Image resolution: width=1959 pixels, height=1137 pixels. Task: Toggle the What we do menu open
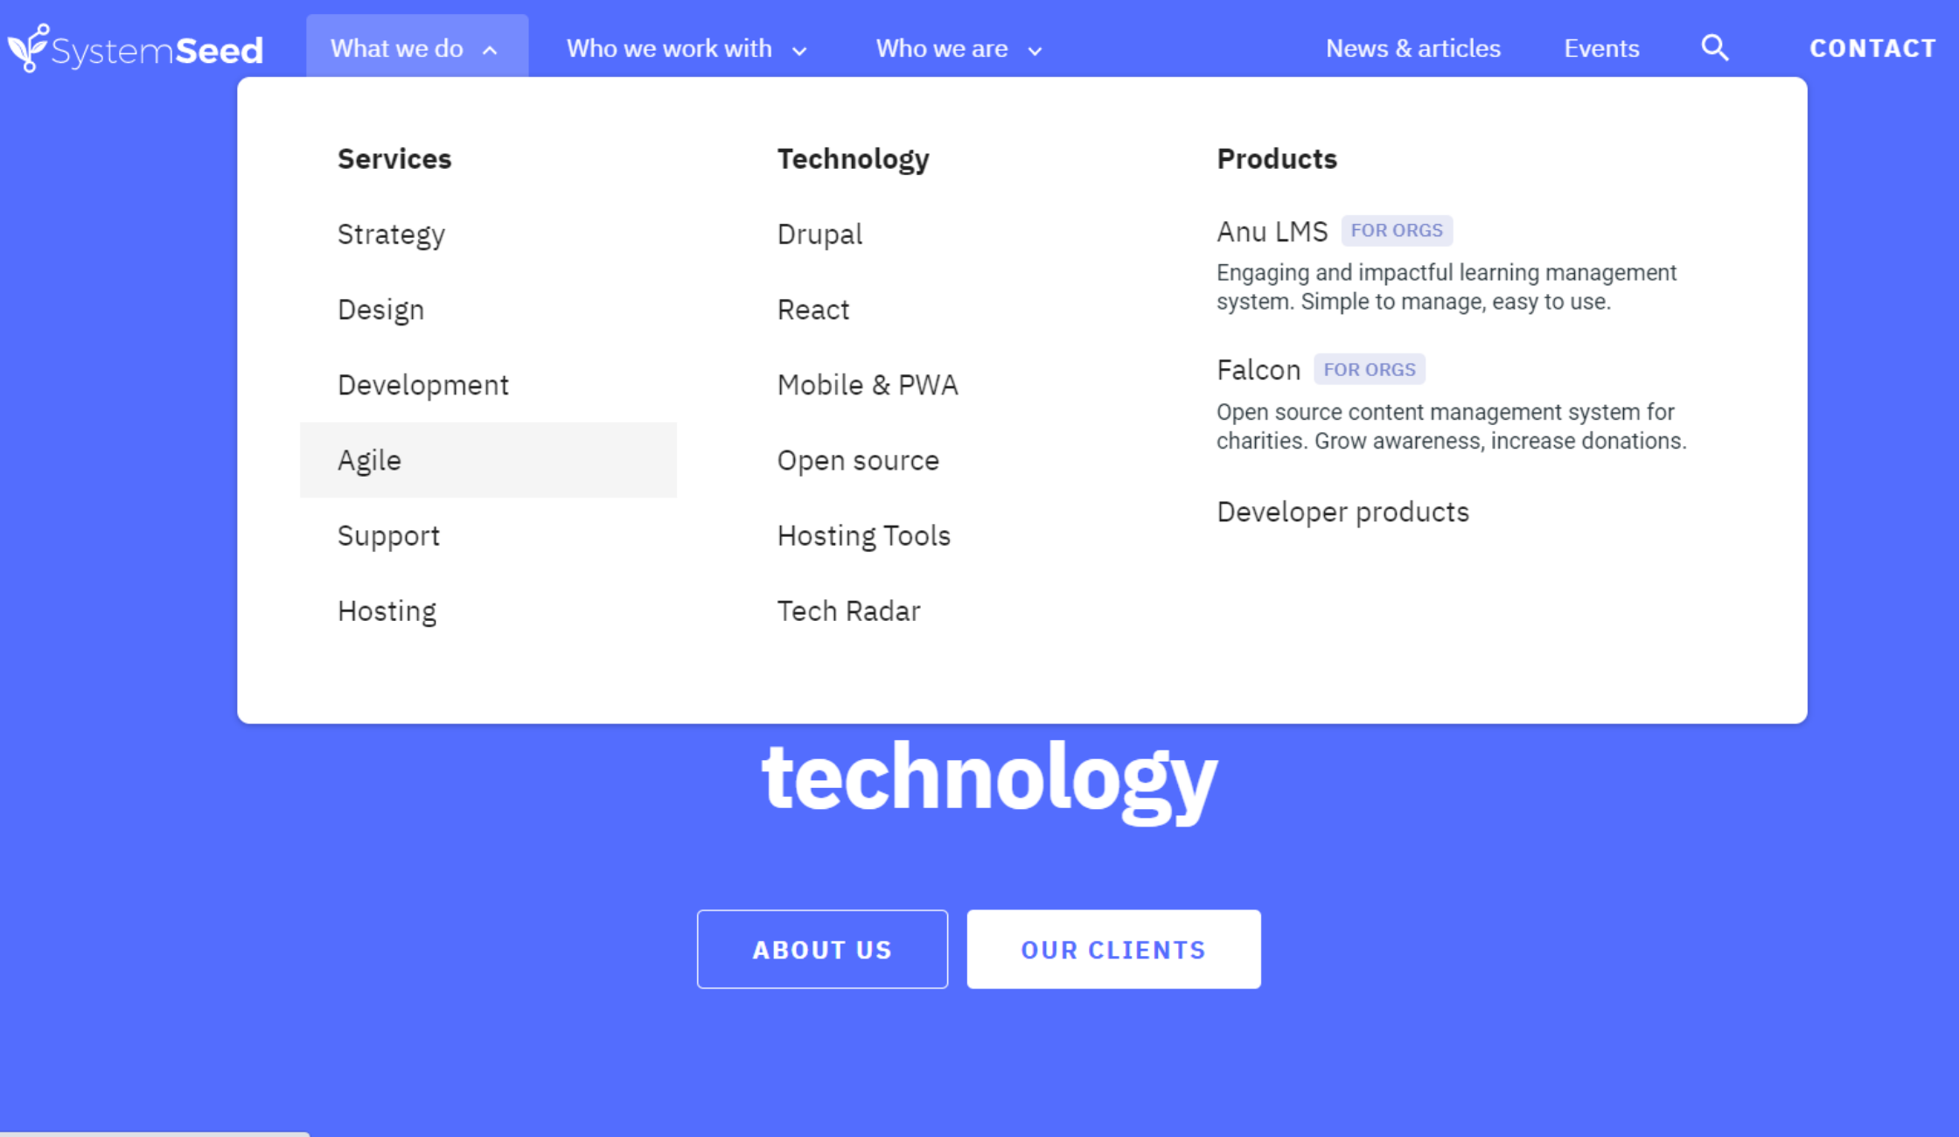point(411,47)
